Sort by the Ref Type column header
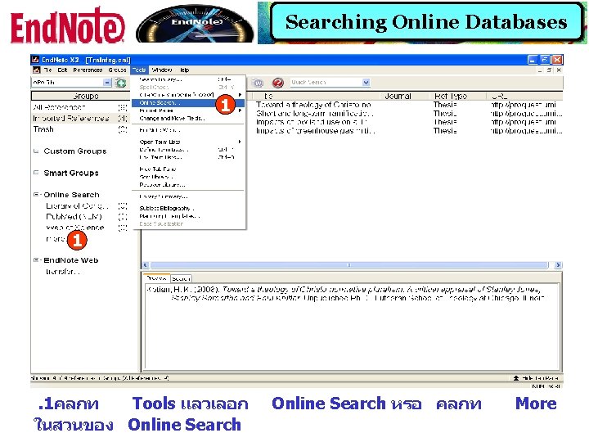 [451, 97]
